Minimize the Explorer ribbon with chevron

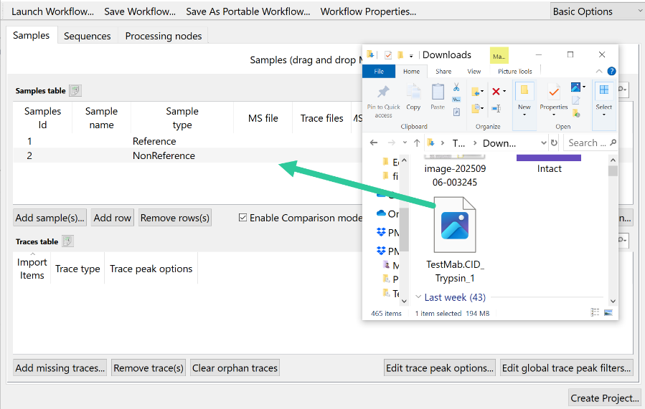pyautogui.click(x=599, y=71)
